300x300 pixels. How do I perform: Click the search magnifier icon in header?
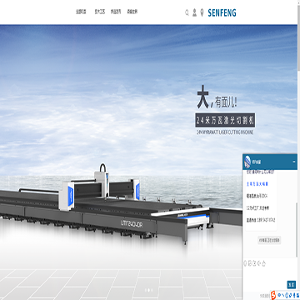pyautogui.click(x=187, y=12)
